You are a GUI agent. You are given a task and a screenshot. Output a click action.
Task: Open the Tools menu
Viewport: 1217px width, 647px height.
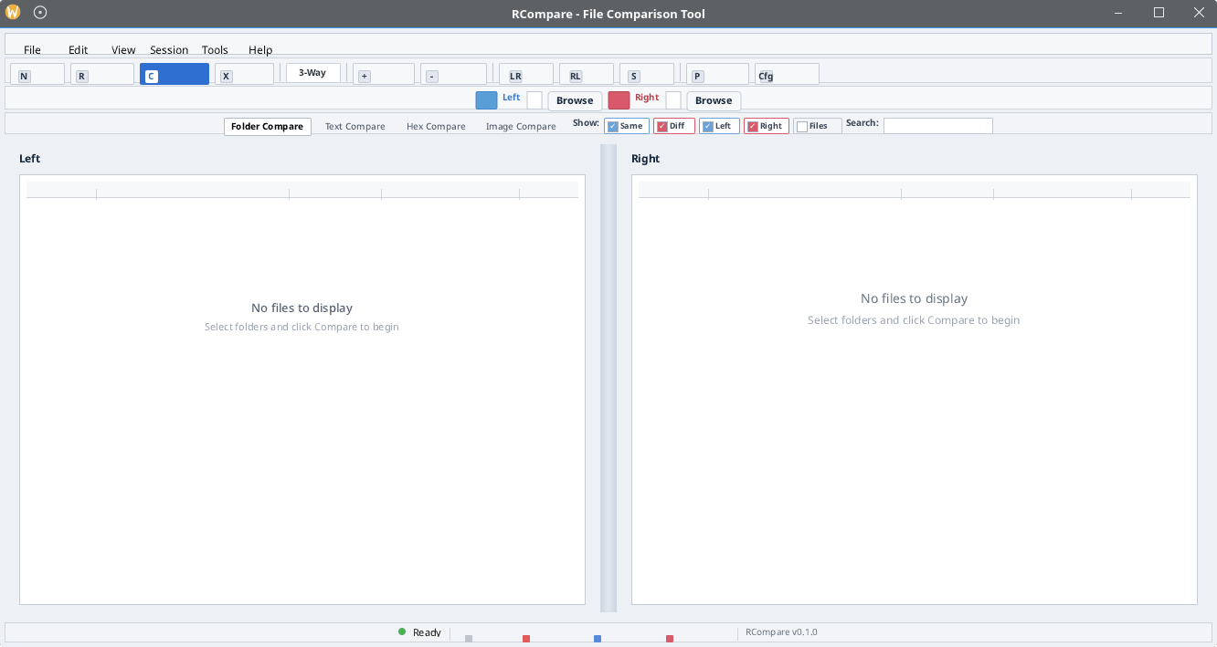tap(215, 50)
